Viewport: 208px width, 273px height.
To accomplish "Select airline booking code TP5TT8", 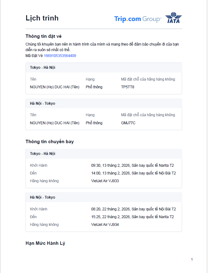I will (127, 87).
